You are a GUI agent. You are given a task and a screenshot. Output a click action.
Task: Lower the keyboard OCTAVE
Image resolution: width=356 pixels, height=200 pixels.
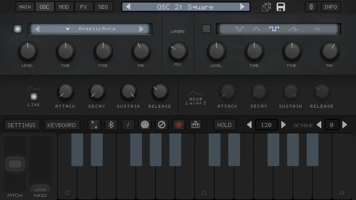pos(319,125)
